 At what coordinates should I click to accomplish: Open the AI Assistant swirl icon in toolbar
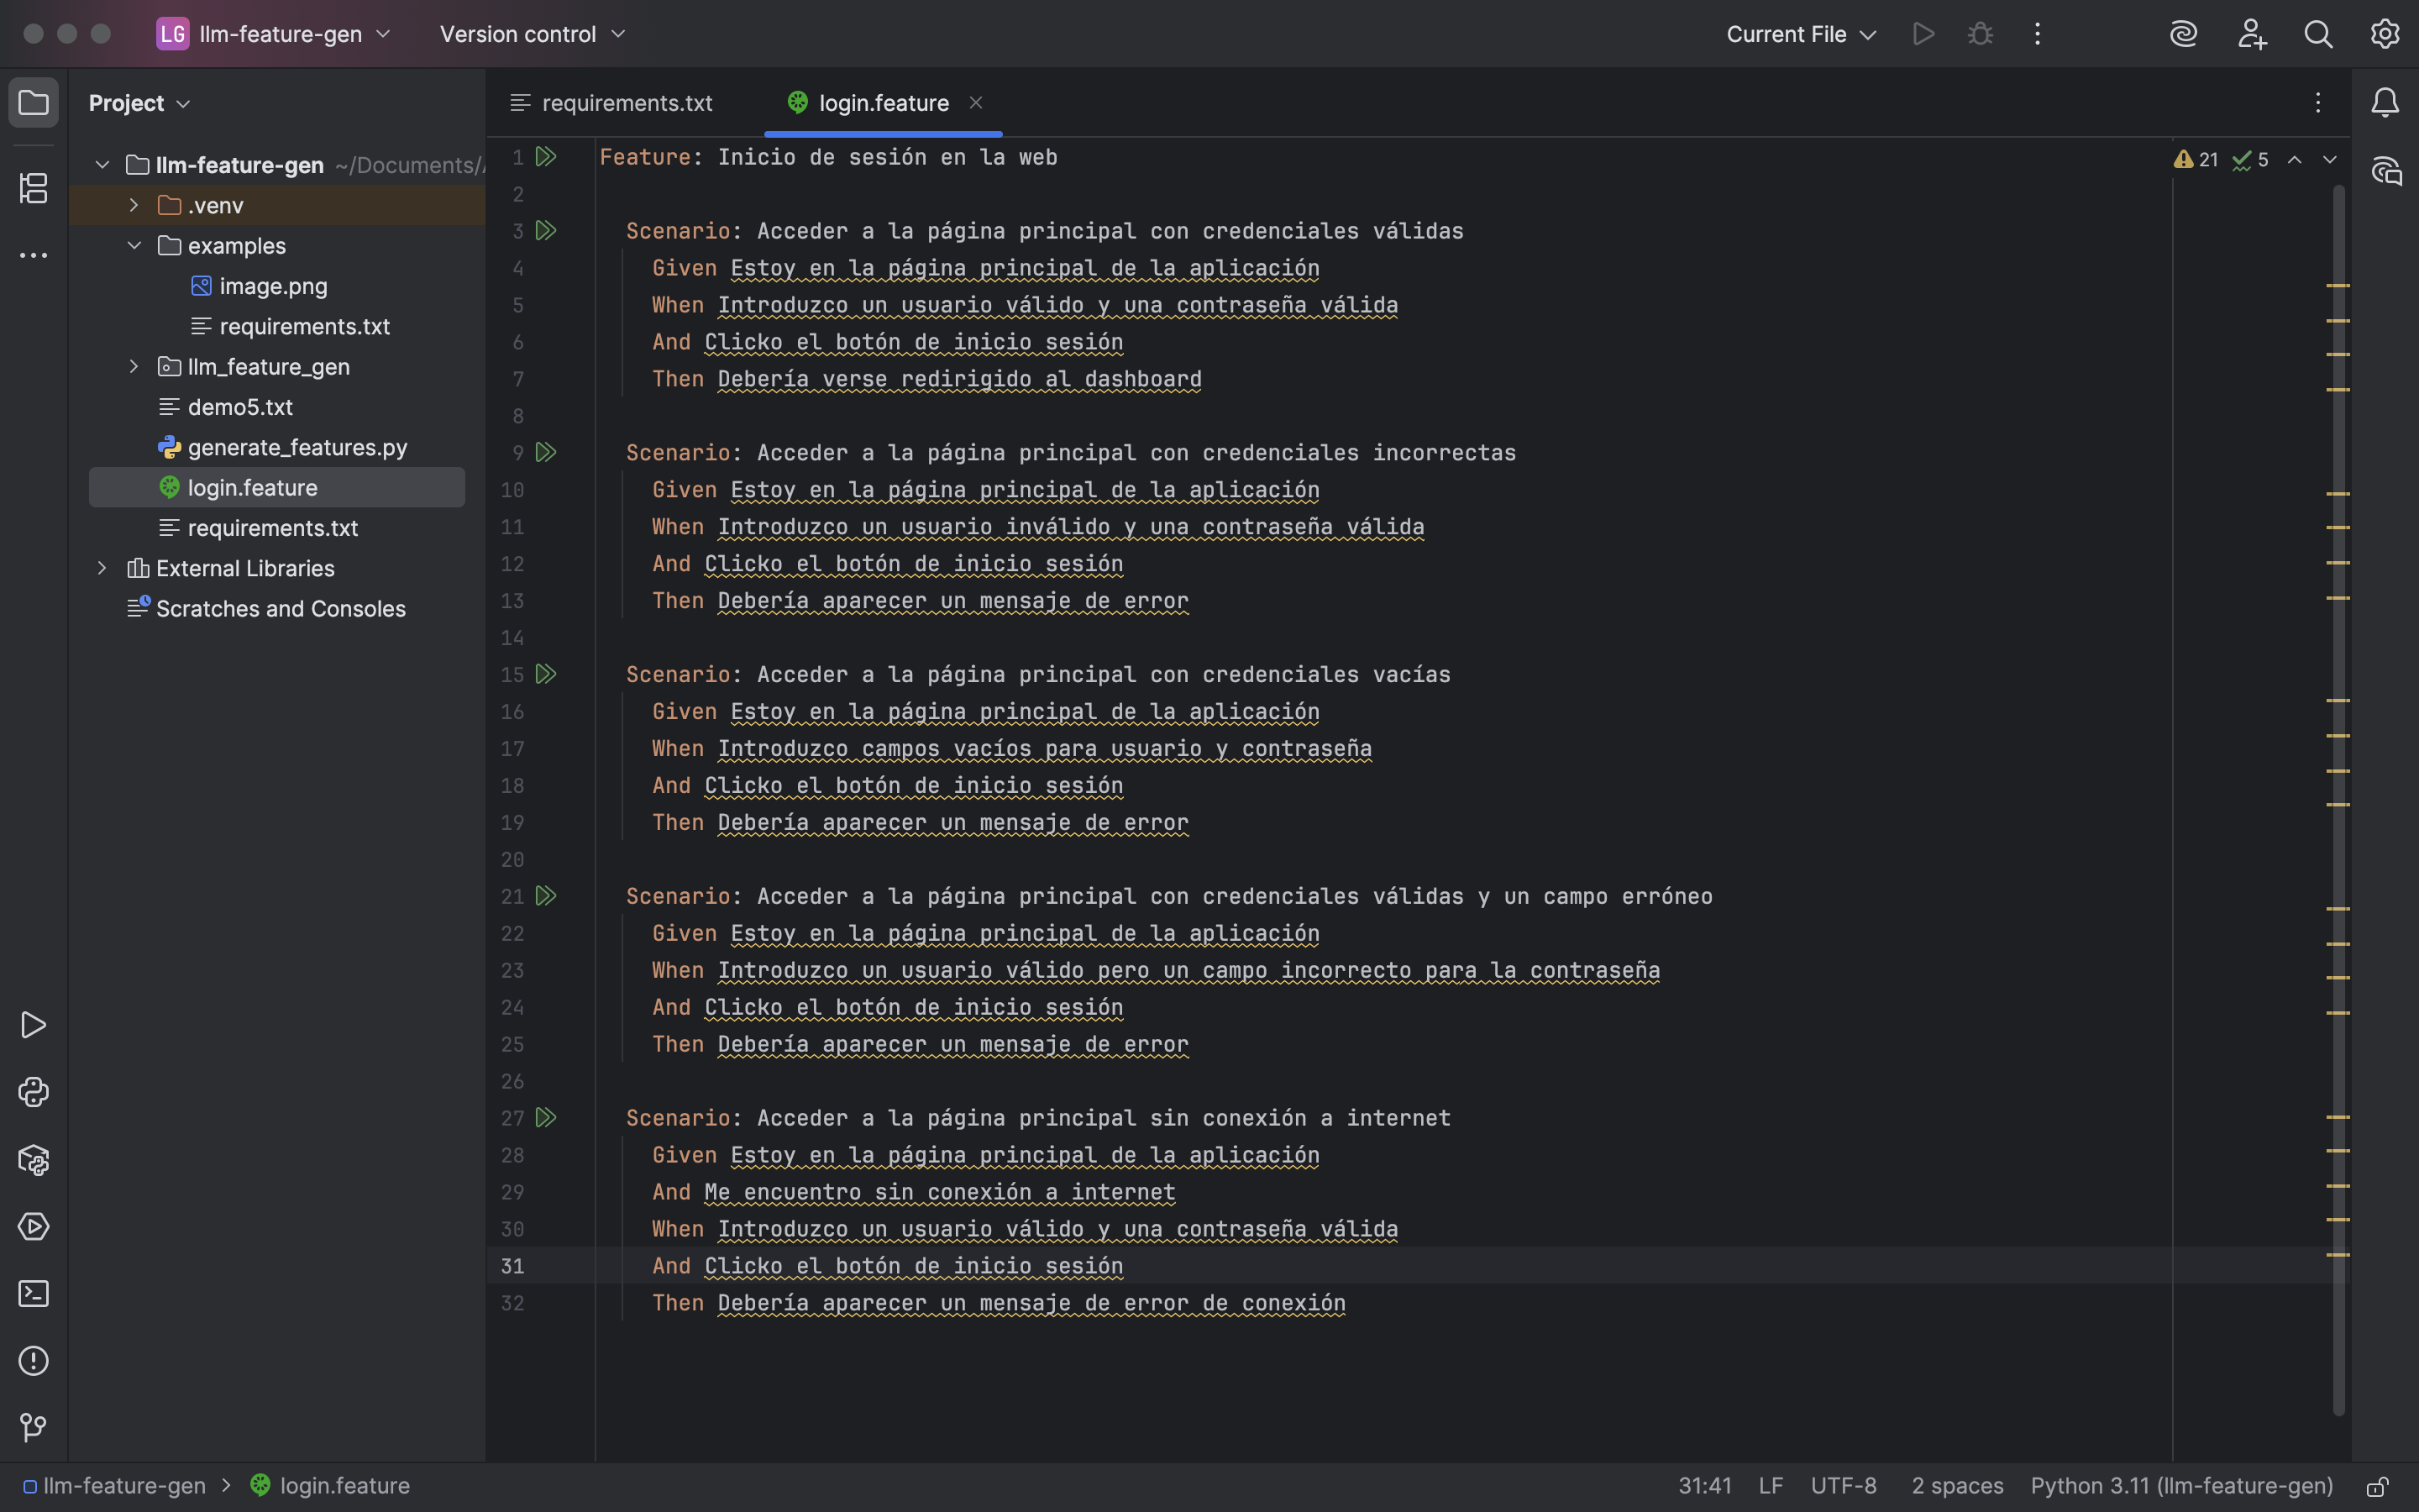click(2184, 34)
